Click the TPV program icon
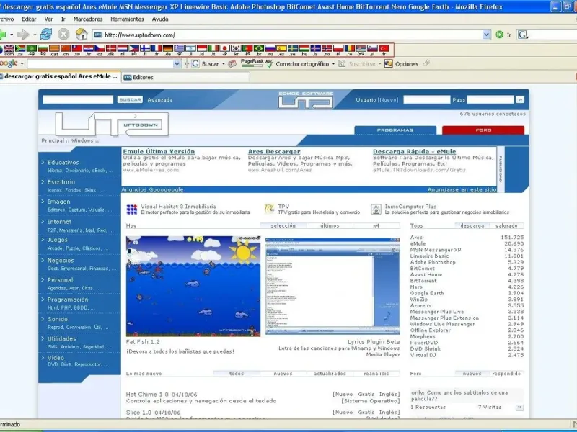Image resolution: width=577 pixels, height=432 pixels. pyautogui.click(x=269, y=209)
